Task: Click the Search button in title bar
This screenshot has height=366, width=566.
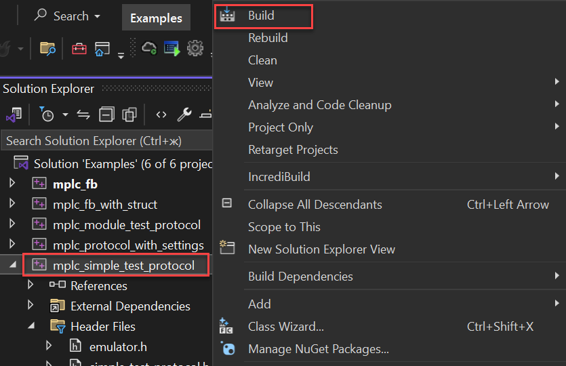Action: click(67, 16)
